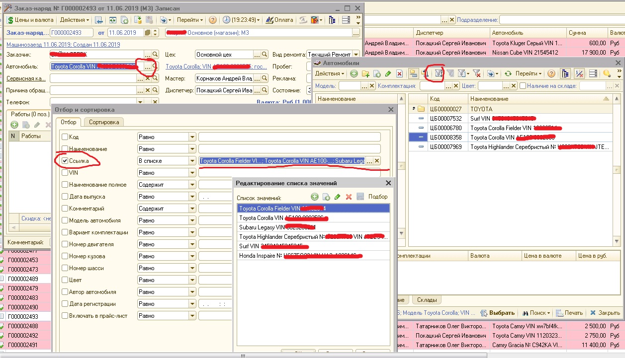
Task: Click Ссылка filter value list field
Action: click(x=282, y=161)
